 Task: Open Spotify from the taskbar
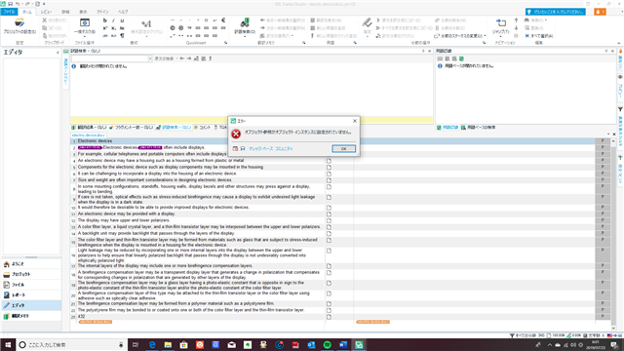click(328, 344)
